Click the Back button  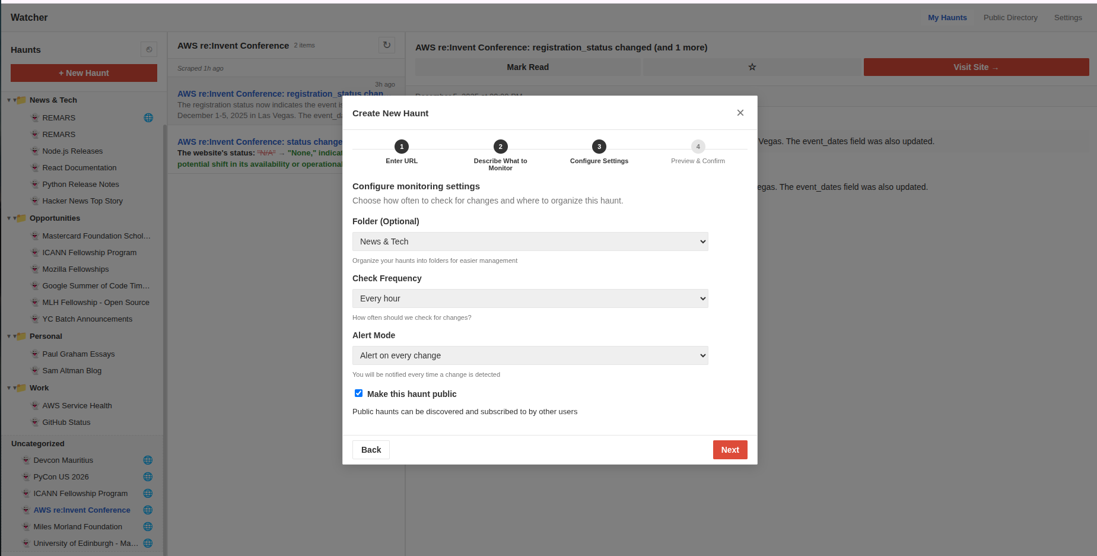point(371,450)
